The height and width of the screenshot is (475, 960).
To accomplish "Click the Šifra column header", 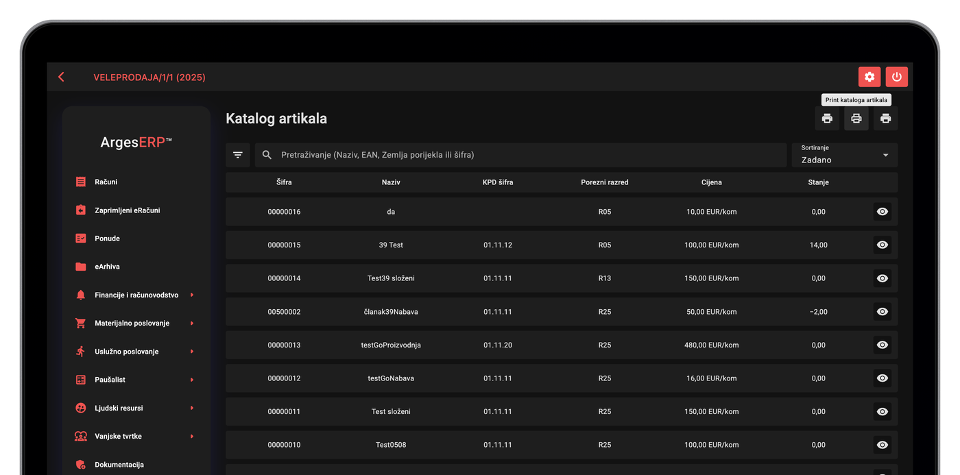I will pyautogui.click(x=284, y=182).
